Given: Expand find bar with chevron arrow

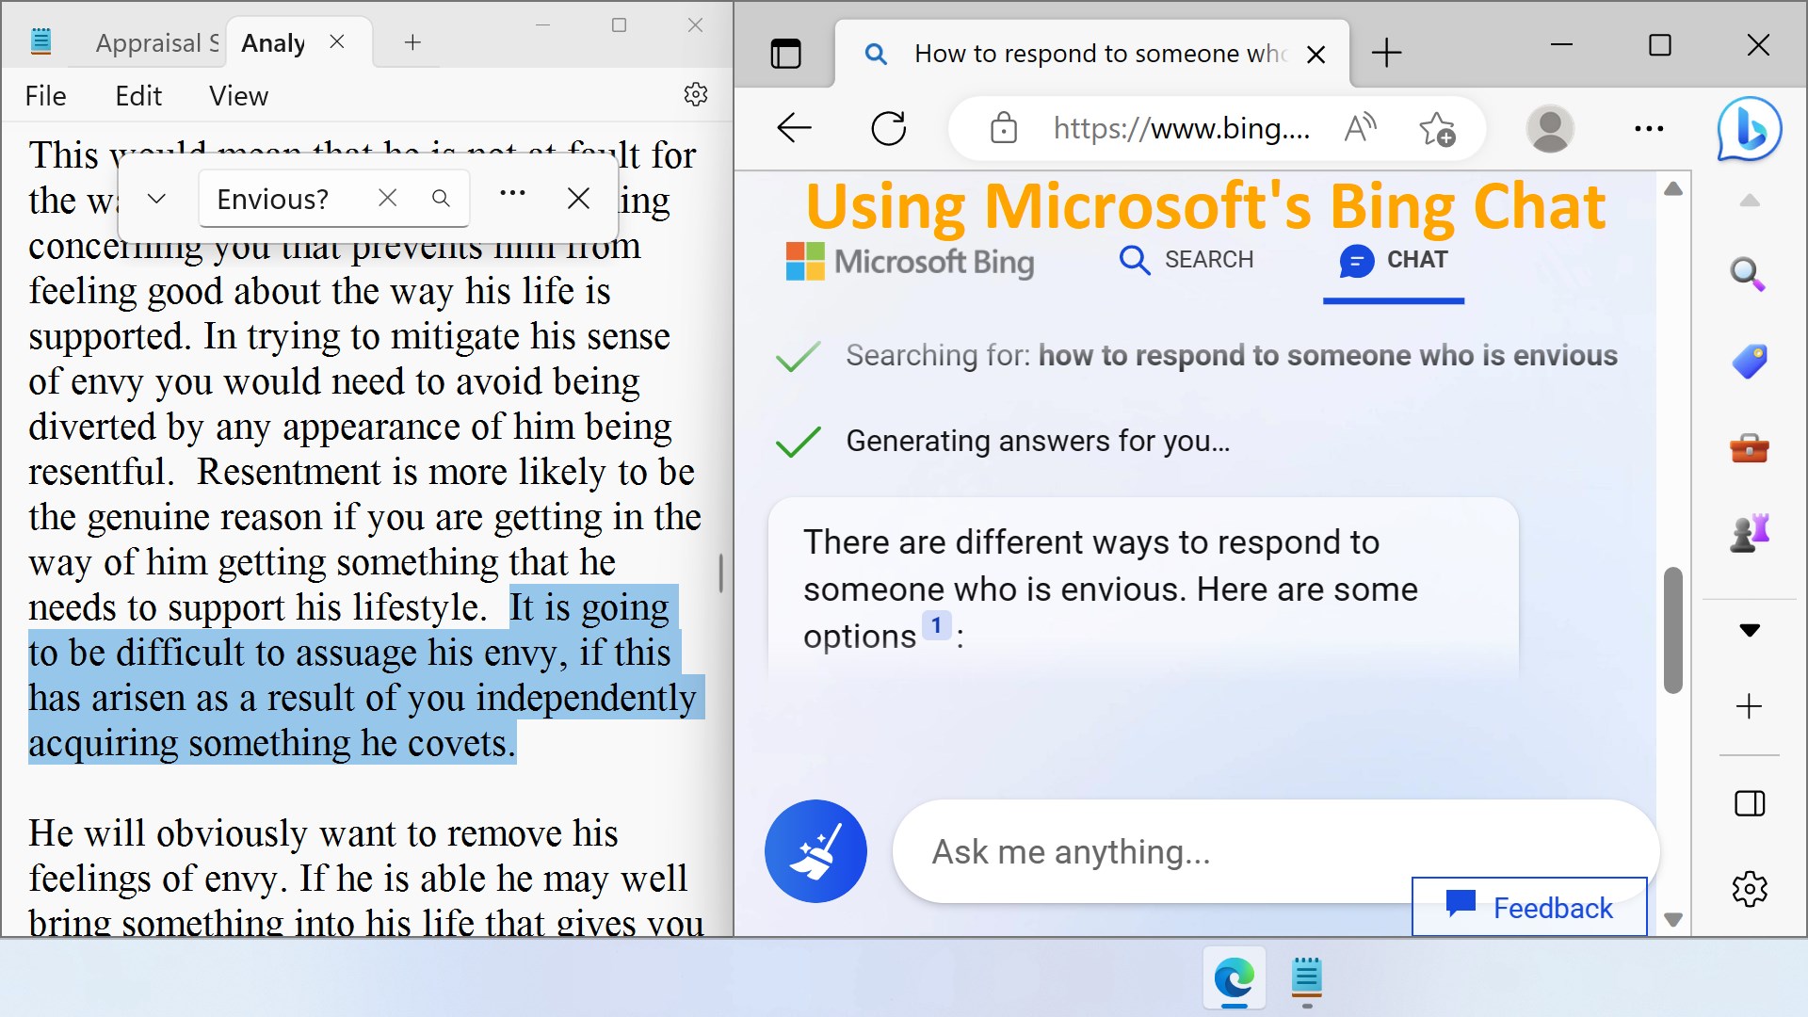Looking at the screenshot, I should (x=157, y=199).
